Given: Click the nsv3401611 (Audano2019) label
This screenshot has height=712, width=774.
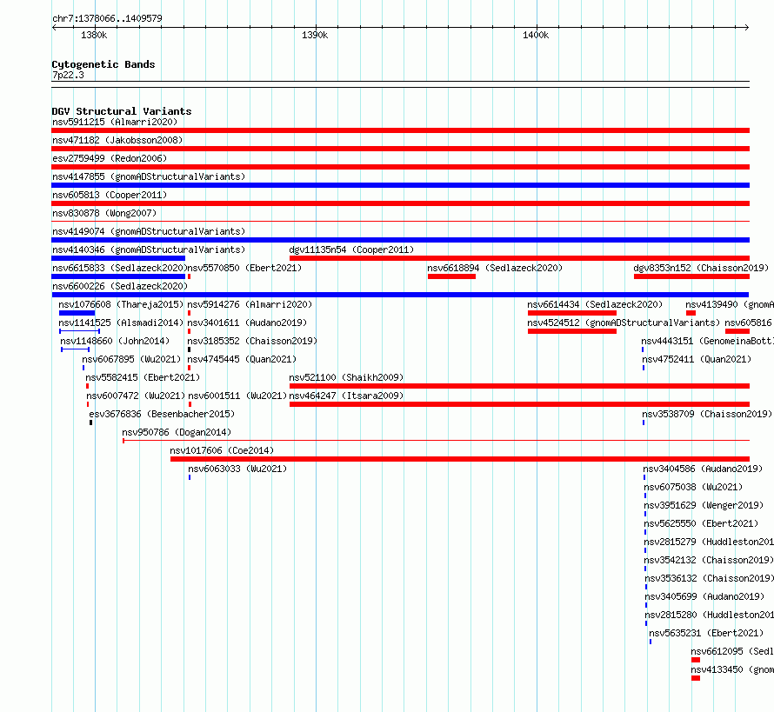Looking at the screenshot, I should 247,323.
